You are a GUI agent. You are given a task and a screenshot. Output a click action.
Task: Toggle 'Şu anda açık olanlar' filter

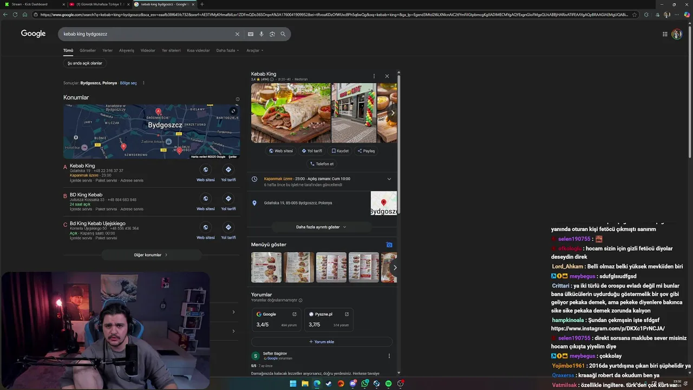click(84, 63)
